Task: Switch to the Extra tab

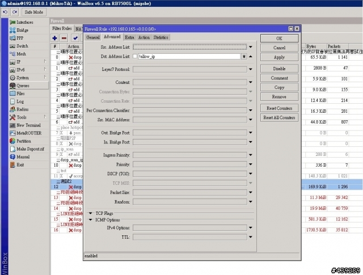Action: click(x=129, y=37)
